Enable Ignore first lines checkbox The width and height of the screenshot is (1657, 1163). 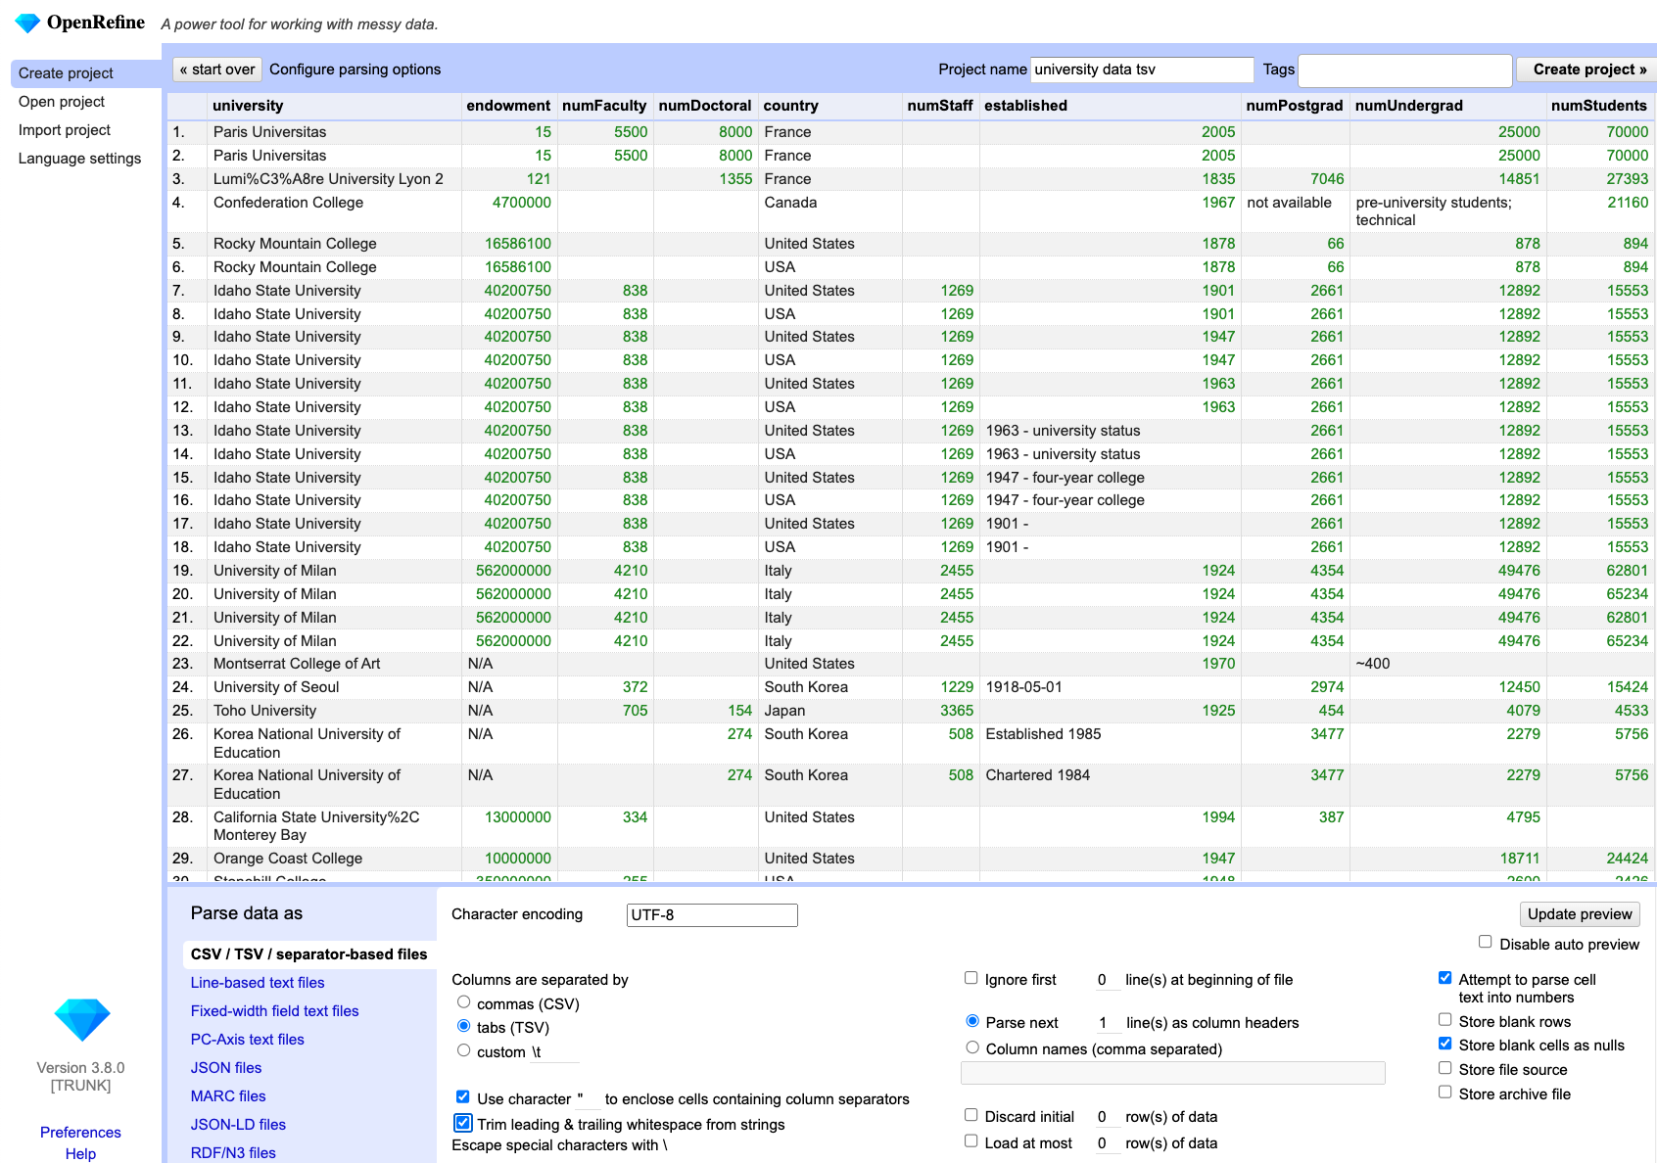click(971, 978)
